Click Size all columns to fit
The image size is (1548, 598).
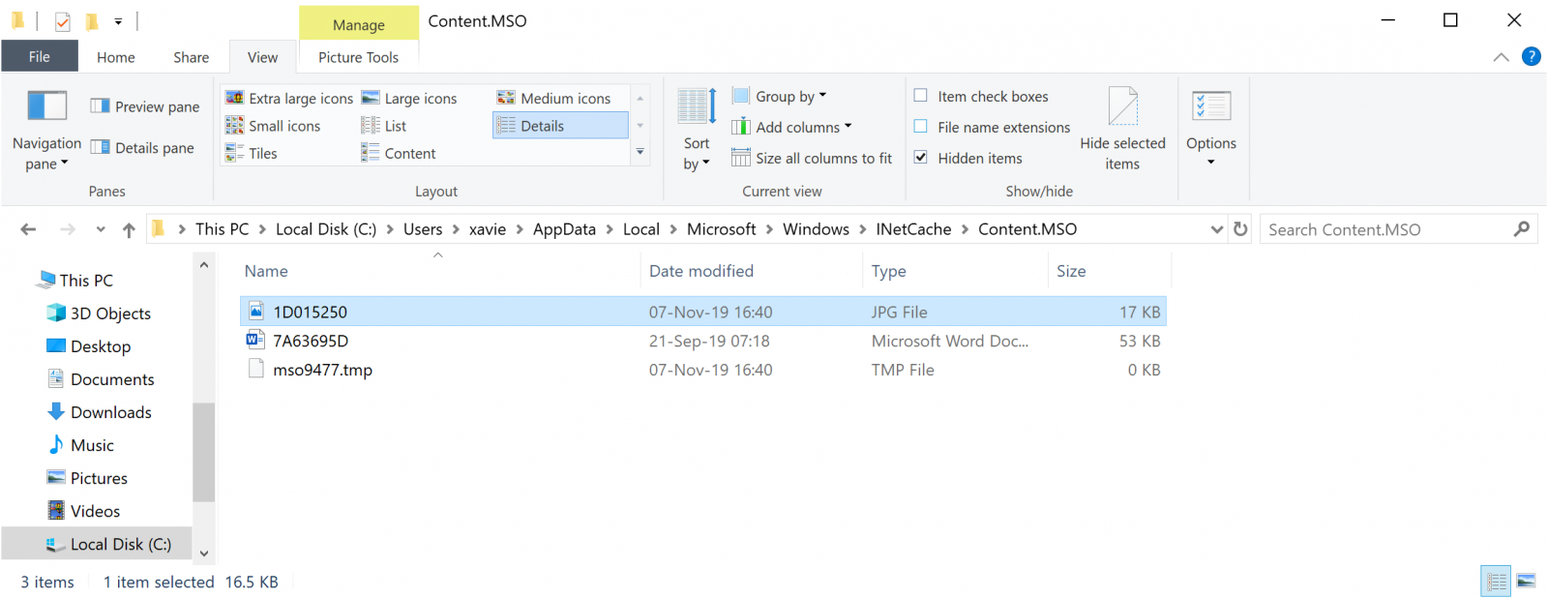812,159
